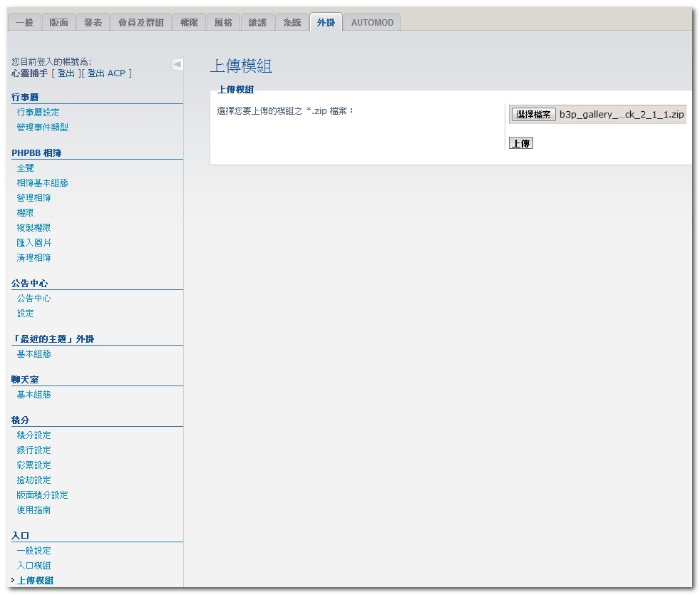The height and width of the screenshot is (595, 700).
Task: Click the 登出 ACP link
Action: click(105, 73)
